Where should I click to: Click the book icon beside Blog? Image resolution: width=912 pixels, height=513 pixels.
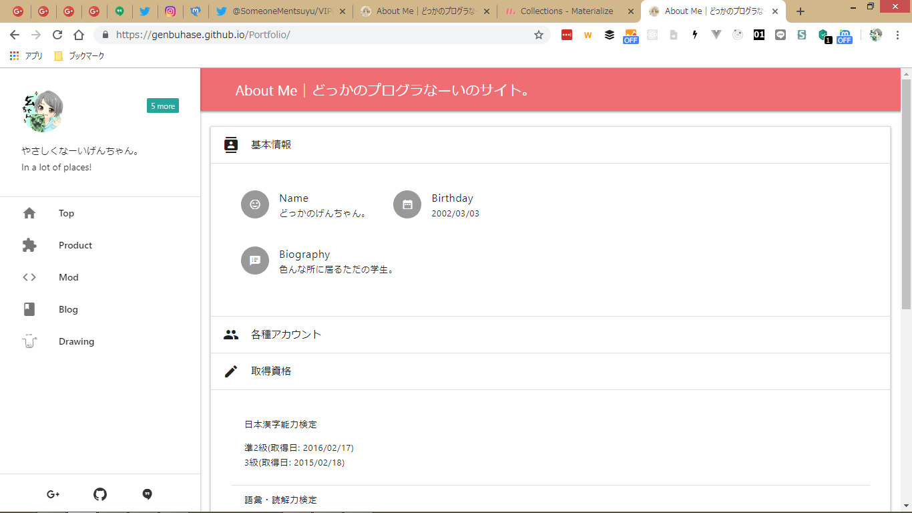[29, 309]
